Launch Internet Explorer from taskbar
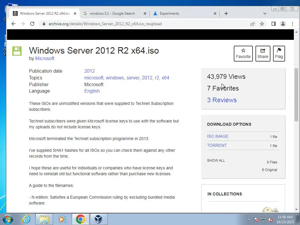Viewport: 300px width, 225px height. tap(26, 219)
